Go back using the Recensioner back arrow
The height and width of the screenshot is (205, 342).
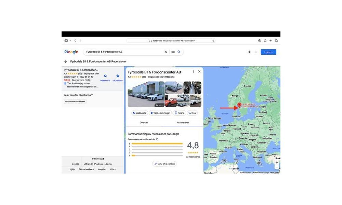point(66,61)
